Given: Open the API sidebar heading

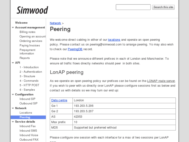Looking at the screenshot, I should click(18, 63).
